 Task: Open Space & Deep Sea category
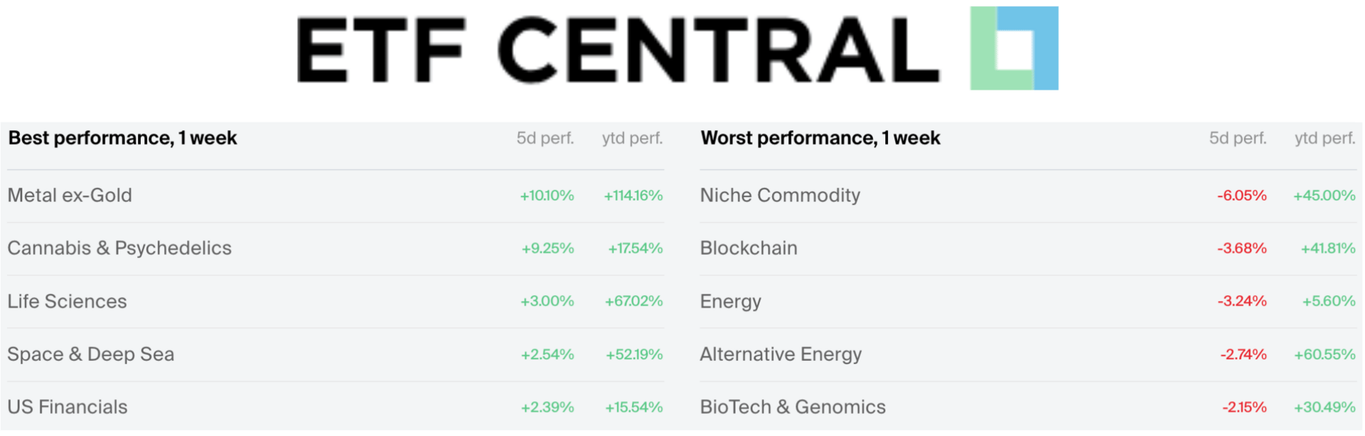pyautogui.click(x=90, y=354)
